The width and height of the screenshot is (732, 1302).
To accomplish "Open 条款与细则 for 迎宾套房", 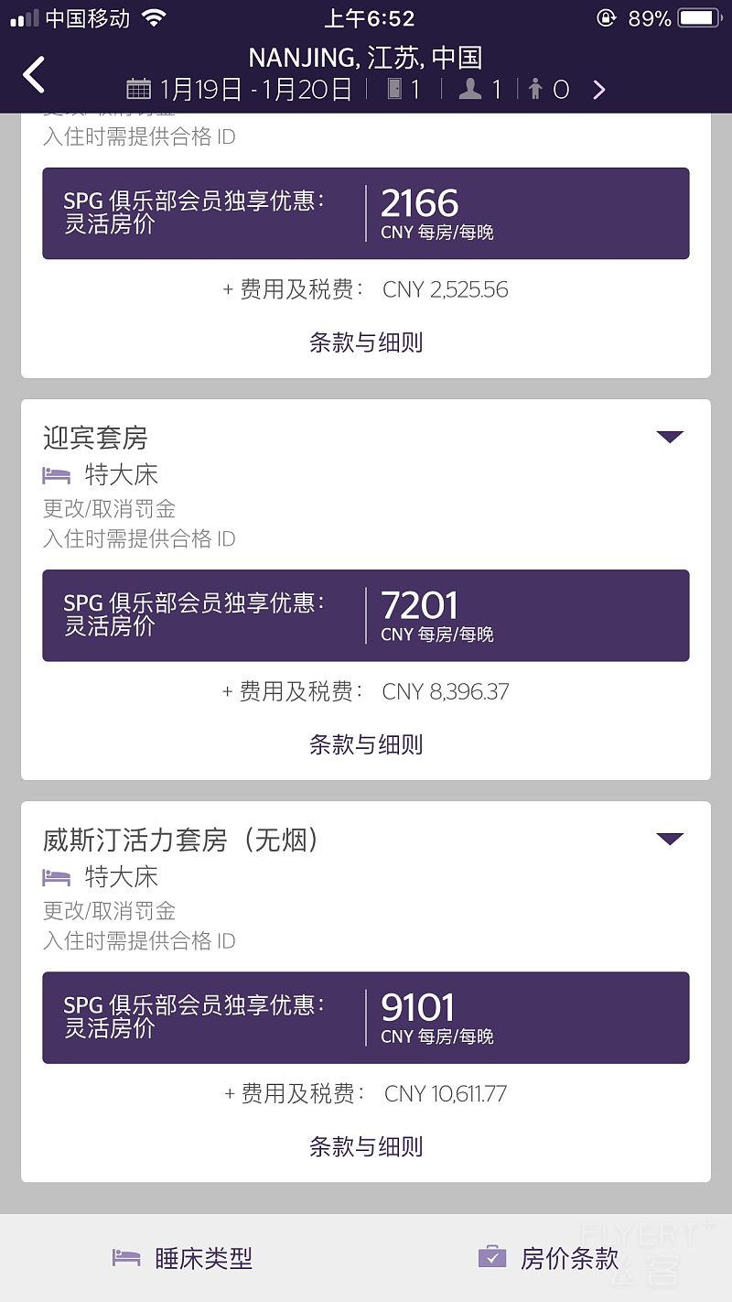I will pos(366,744).
